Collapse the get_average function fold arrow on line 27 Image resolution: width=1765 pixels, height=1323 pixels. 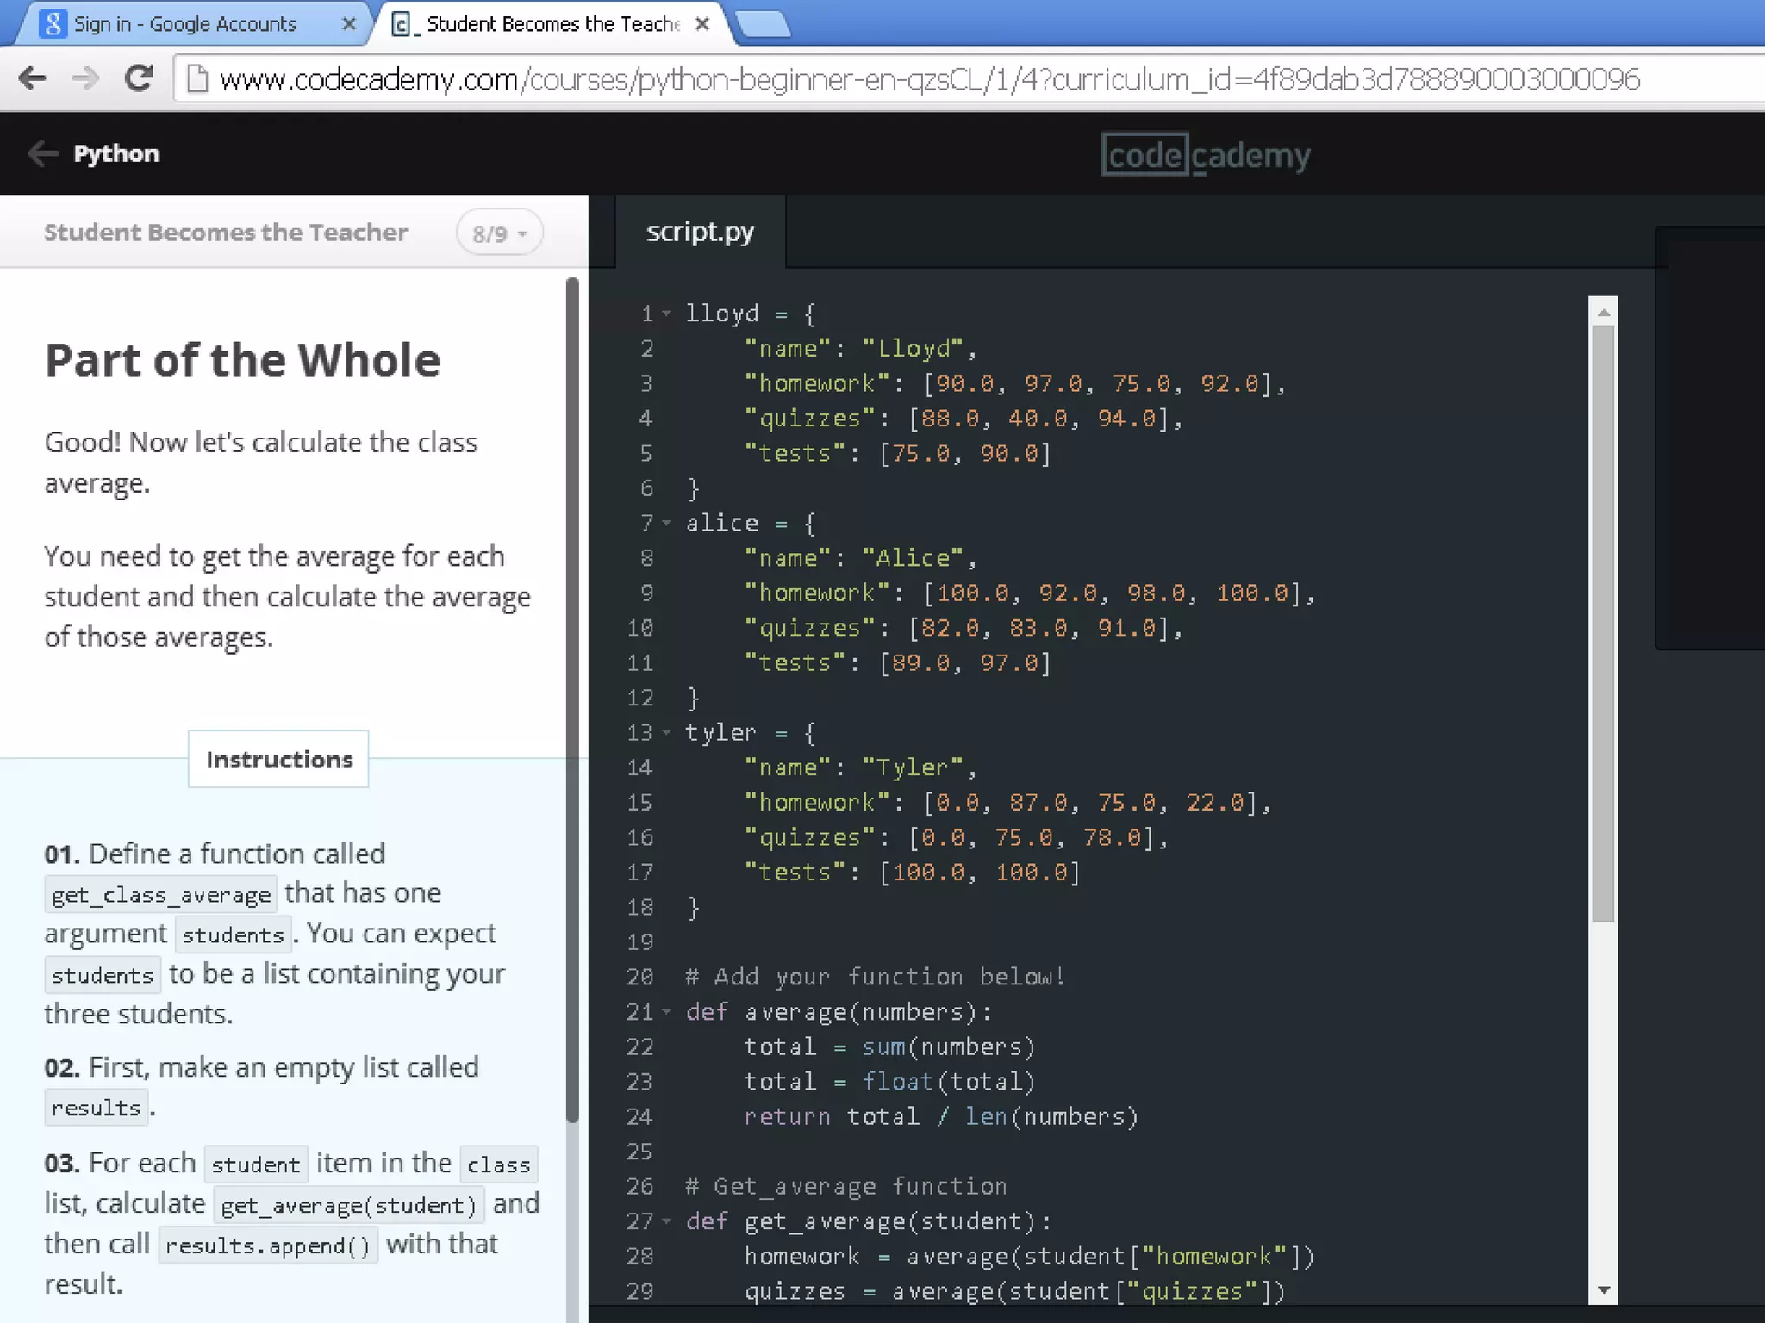pyautogui.click(x=666, y=1221)
